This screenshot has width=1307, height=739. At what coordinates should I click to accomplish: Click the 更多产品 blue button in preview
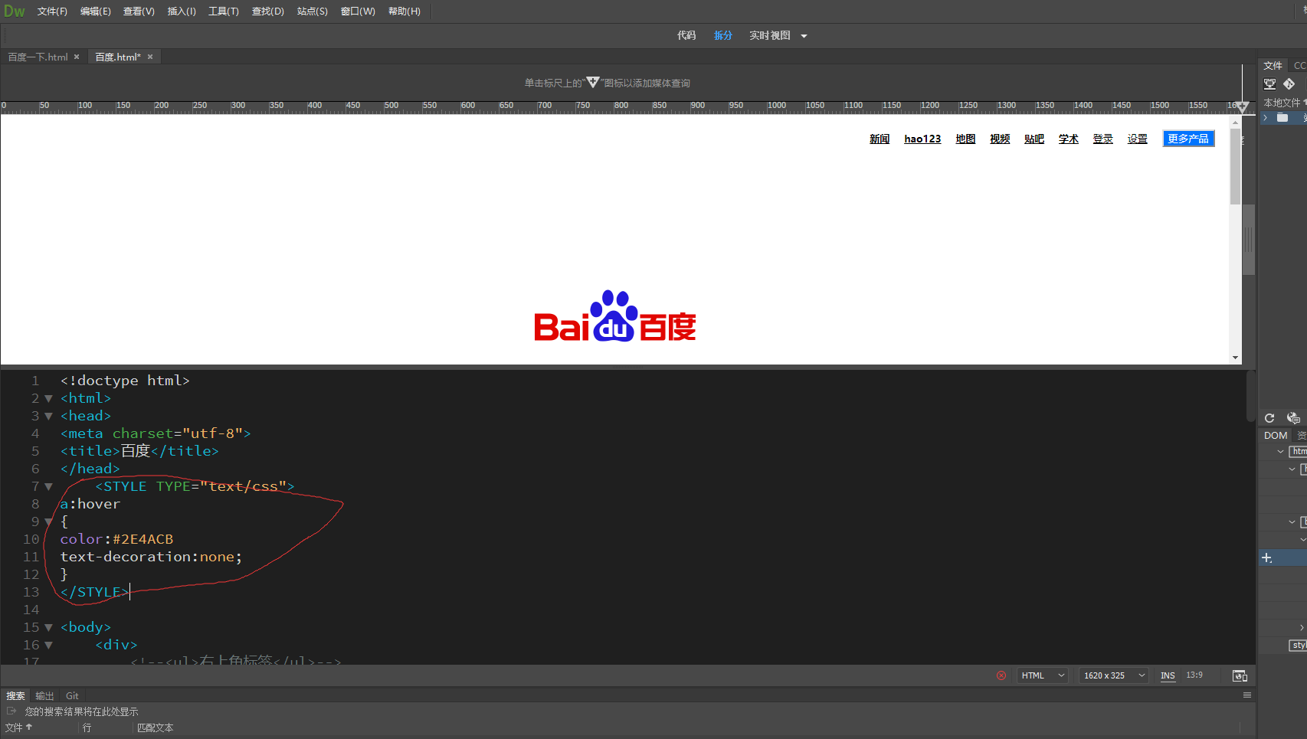[x=1188, y=139]
